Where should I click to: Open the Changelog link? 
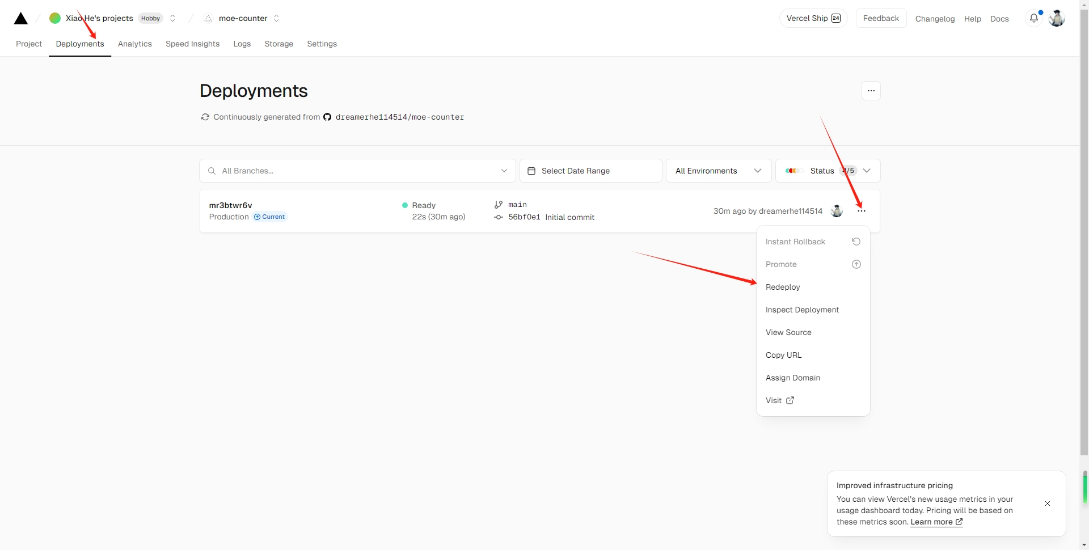tap(935, 19)
